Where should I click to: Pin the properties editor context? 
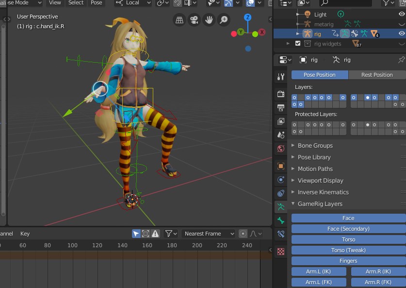tap(401, 60)
